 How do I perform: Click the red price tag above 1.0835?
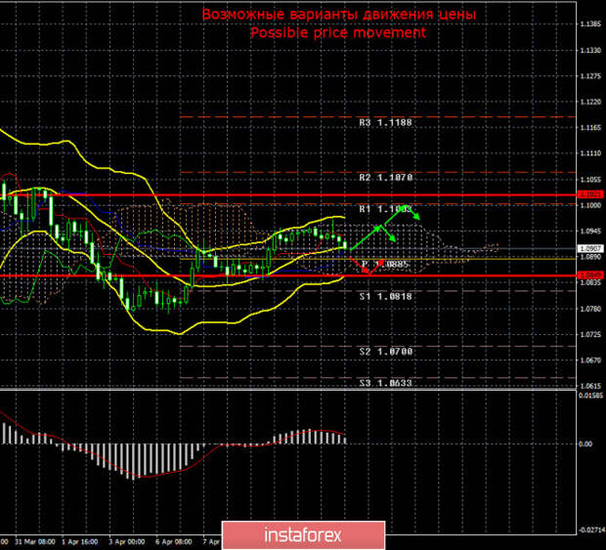[590, 275]
